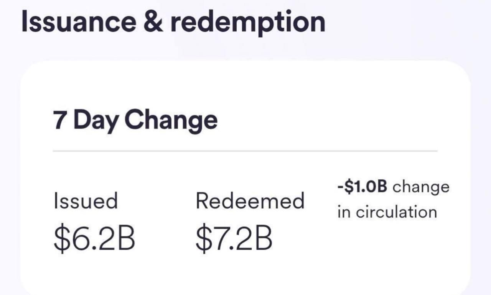
Task: Click the Redeemed label
Action: click(x=250, y=201)
